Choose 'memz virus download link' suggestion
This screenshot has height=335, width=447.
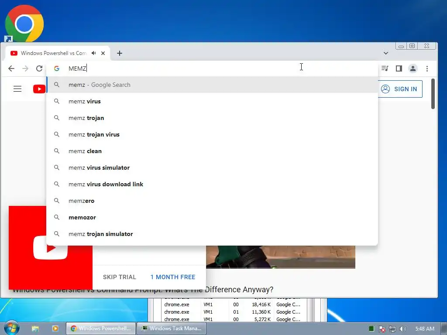(212, 184)
